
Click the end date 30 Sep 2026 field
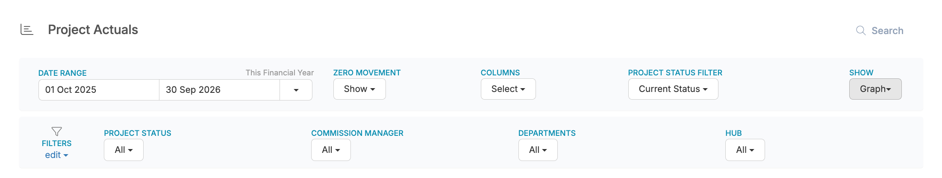(219, 90)
